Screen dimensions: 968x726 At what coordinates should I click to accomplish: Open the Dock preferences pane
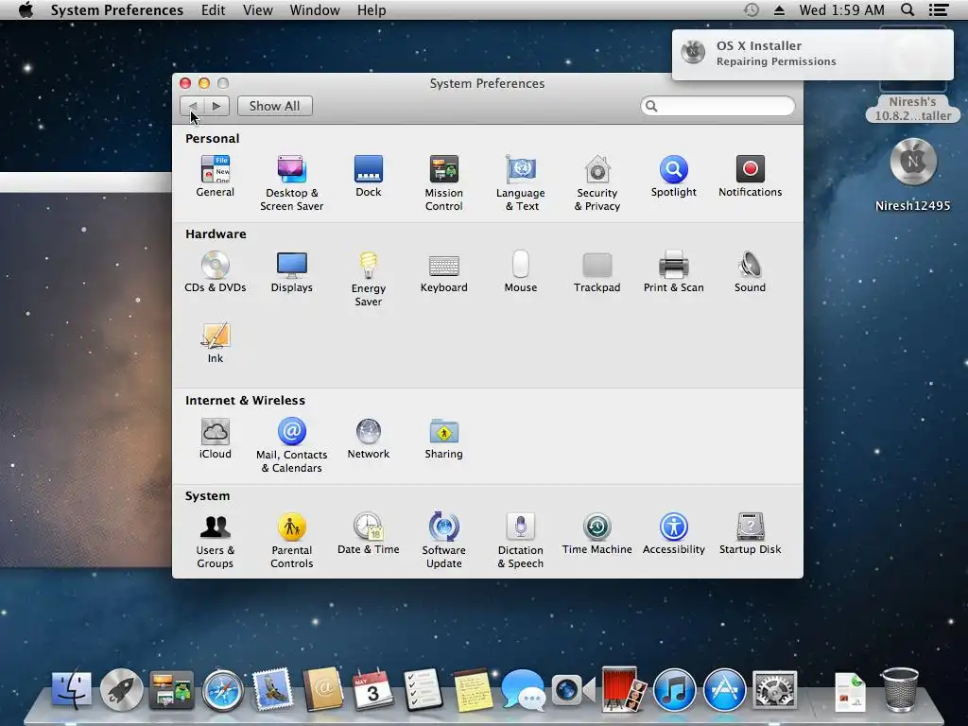pyautogui.click(x=369, y=176)
